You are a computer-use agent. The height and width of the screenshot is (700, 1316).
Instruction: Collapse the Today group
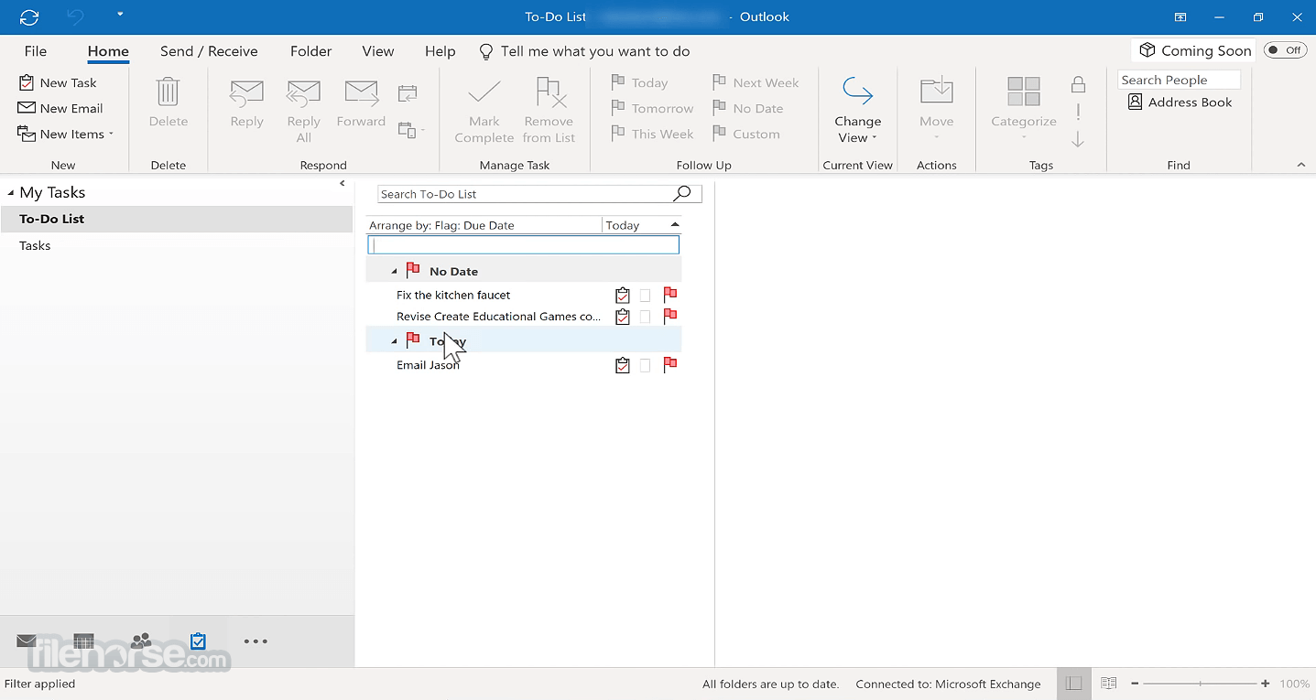(395, 341)
